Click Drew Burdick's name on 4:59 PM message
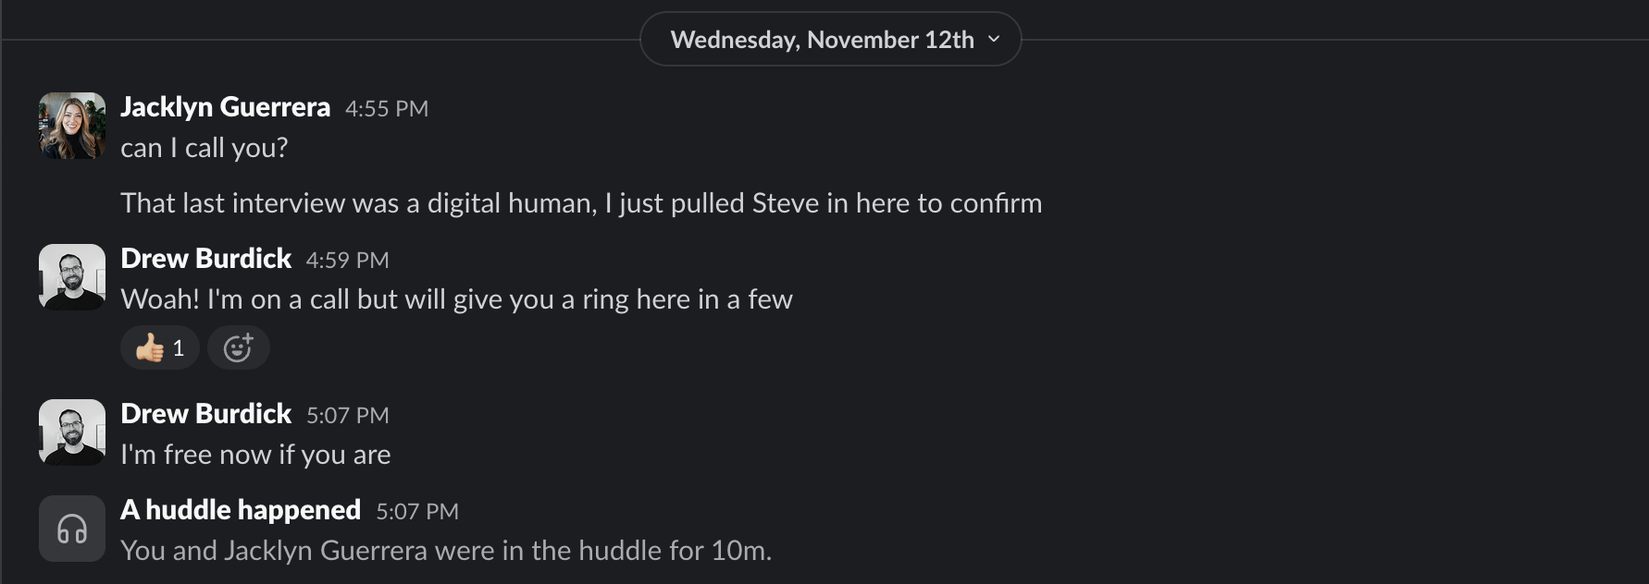 tap(205, 259)
